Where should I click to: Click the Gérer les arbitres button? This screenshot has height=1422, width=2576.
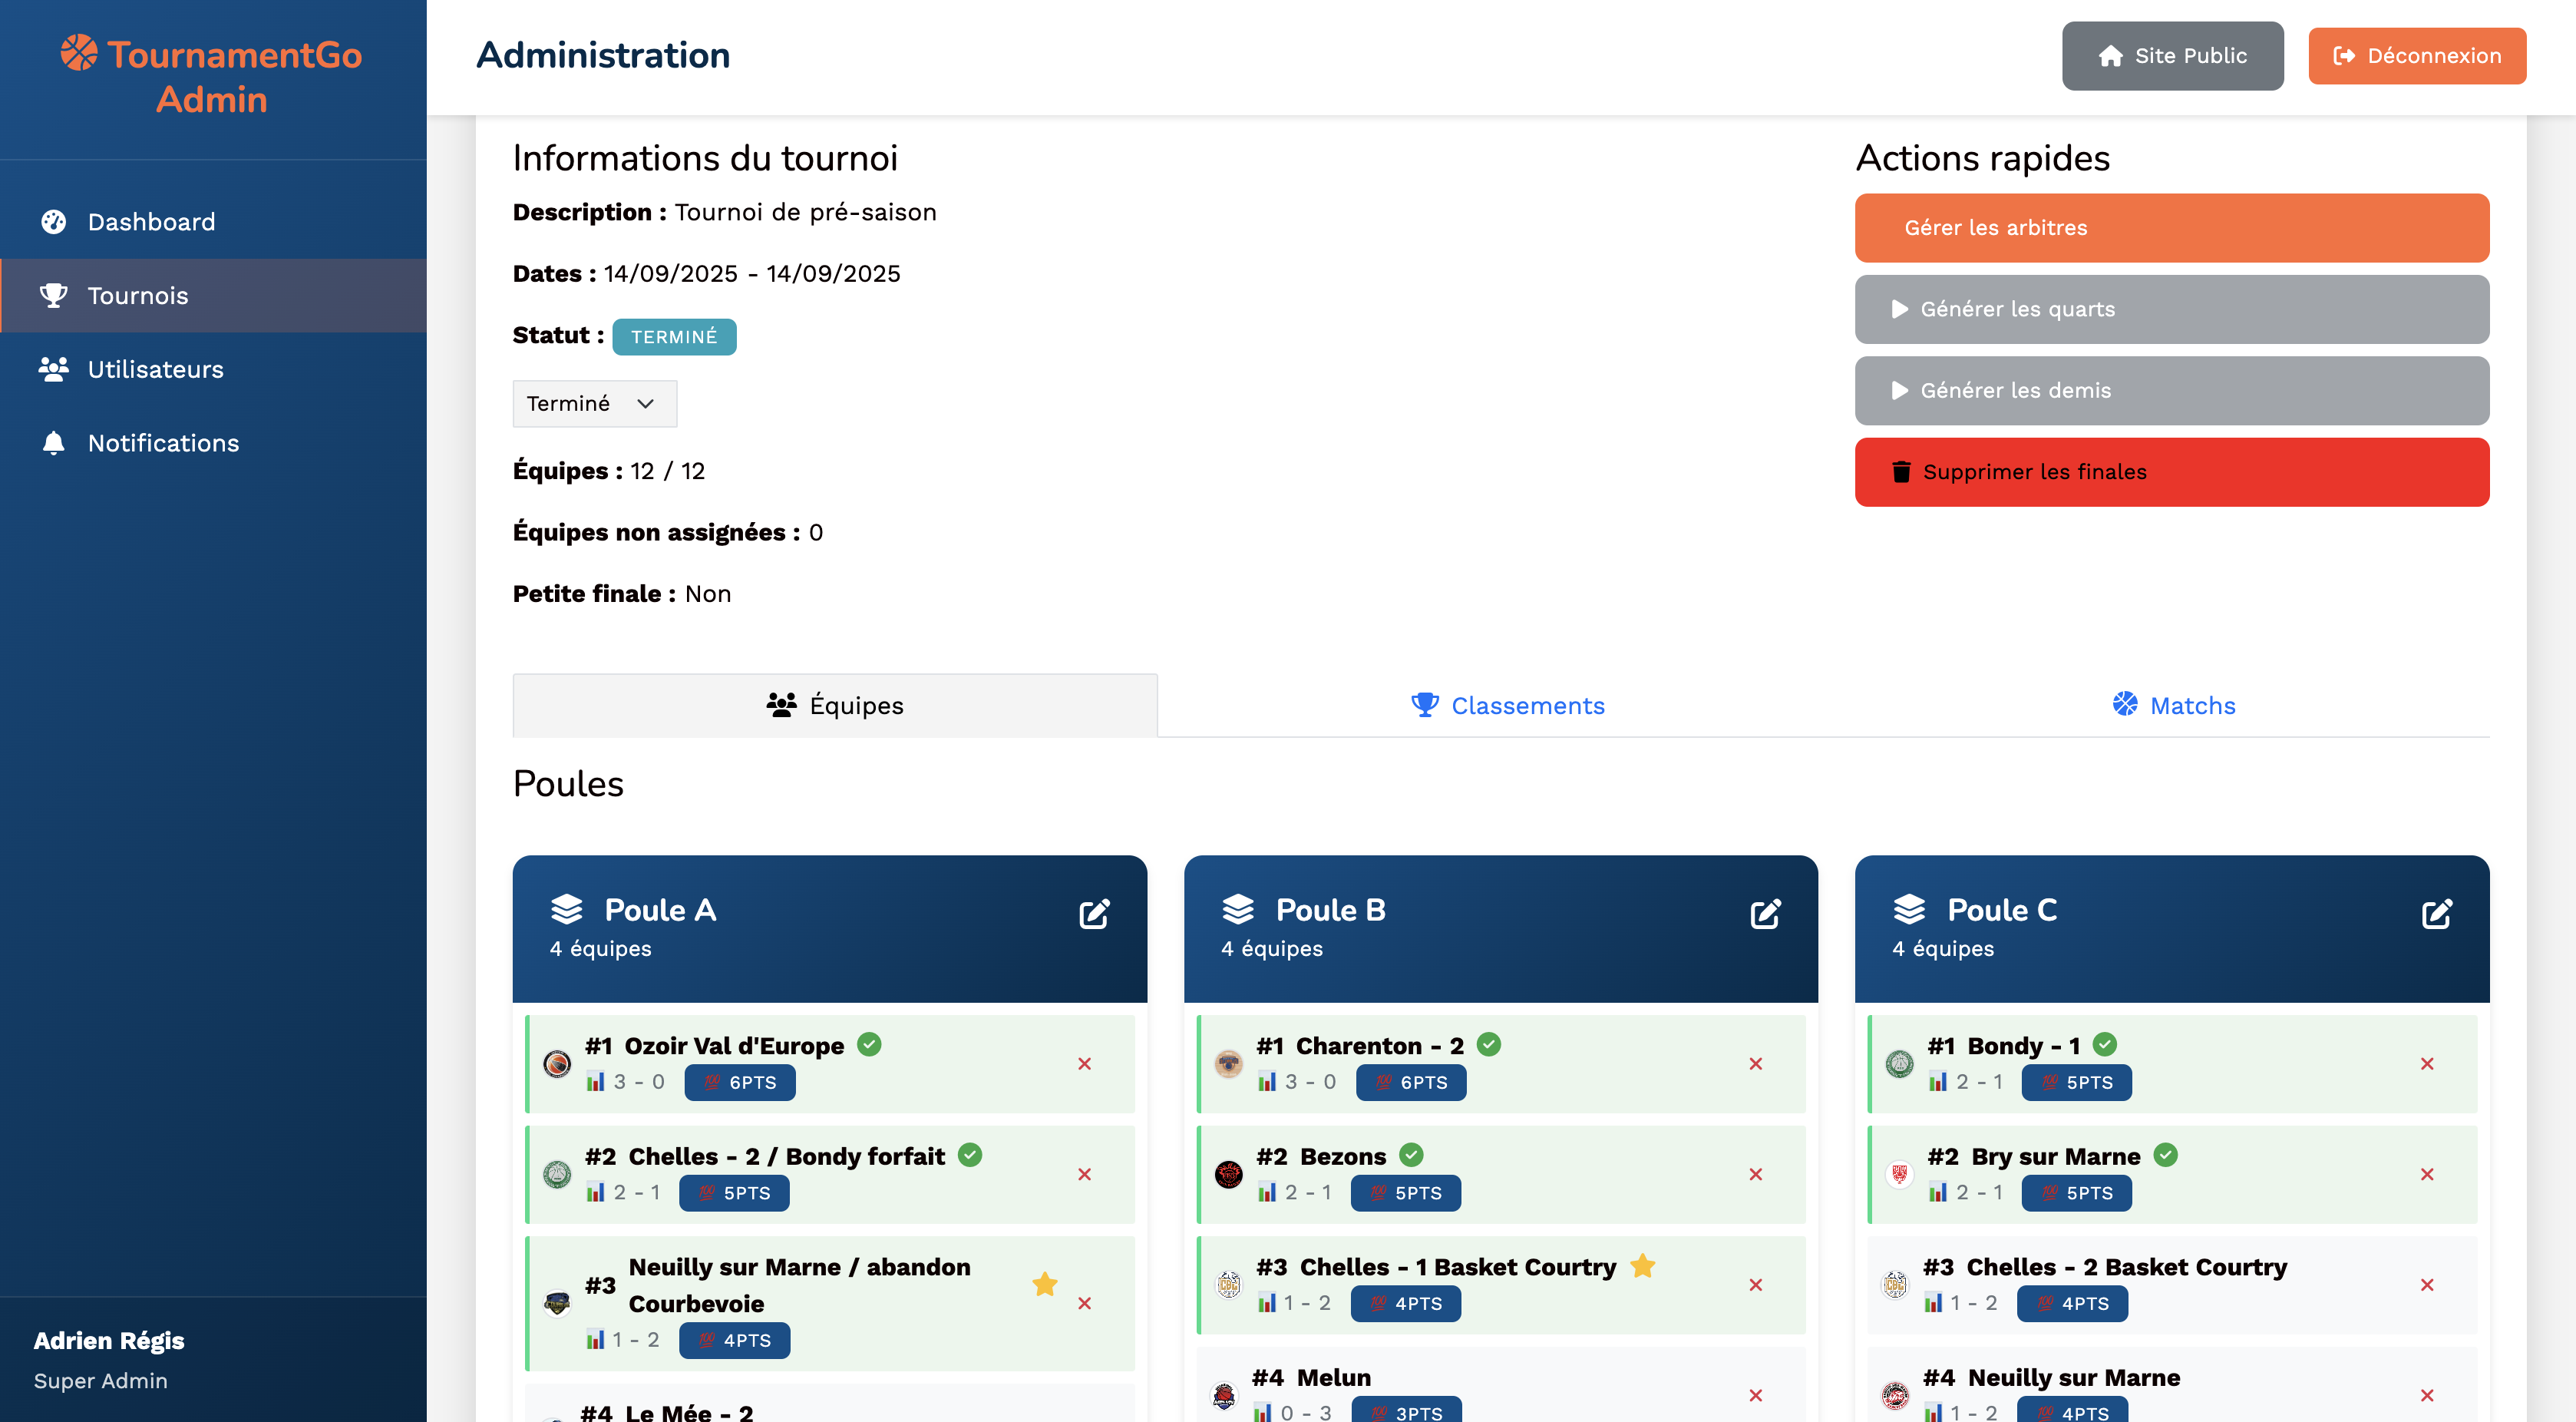(2171, 228)
